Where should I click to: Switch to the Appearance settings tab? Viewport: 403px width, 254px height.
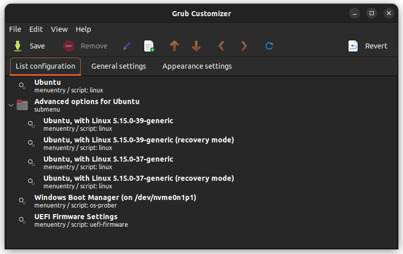click(x=197, y=66)
